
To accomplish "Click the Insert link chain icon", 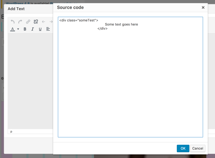I will click(x=28, y=22).
